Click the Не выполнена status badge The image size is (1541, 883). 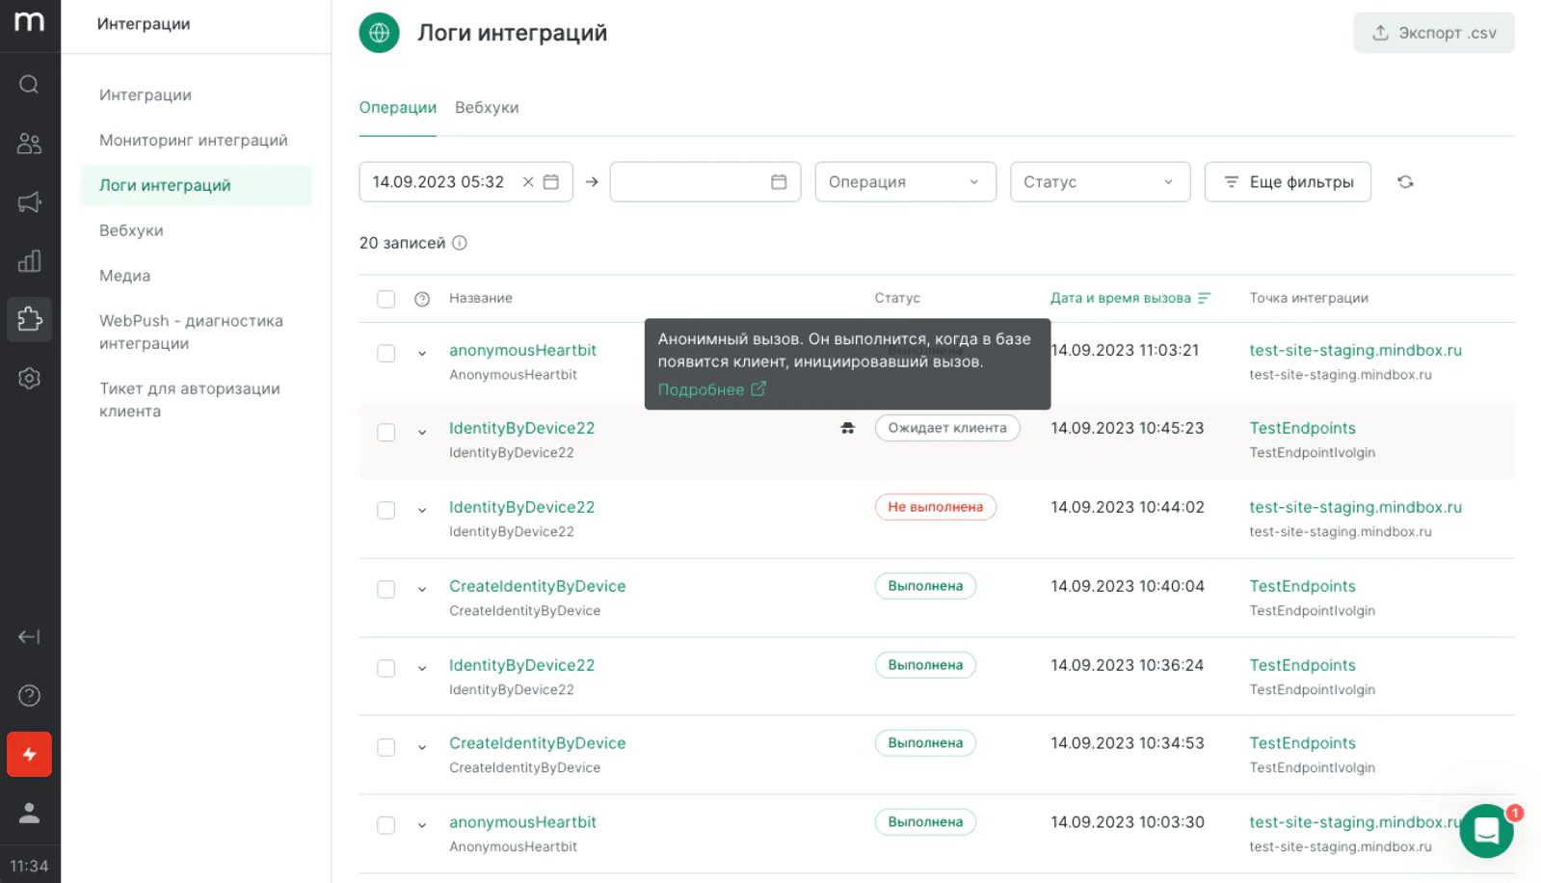tap(936, 507)
